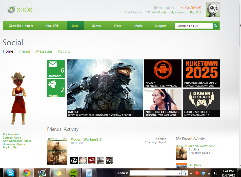Open the Xbox LIVE menu

click(52, 26)
